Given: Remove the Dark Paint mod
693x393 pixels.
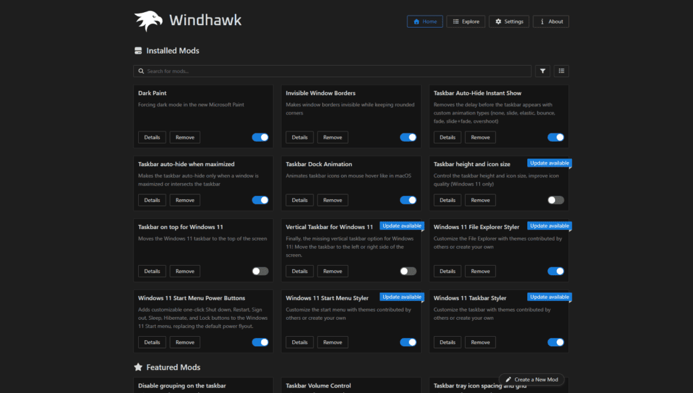Looking at the screenshot, I should [185, 137].
